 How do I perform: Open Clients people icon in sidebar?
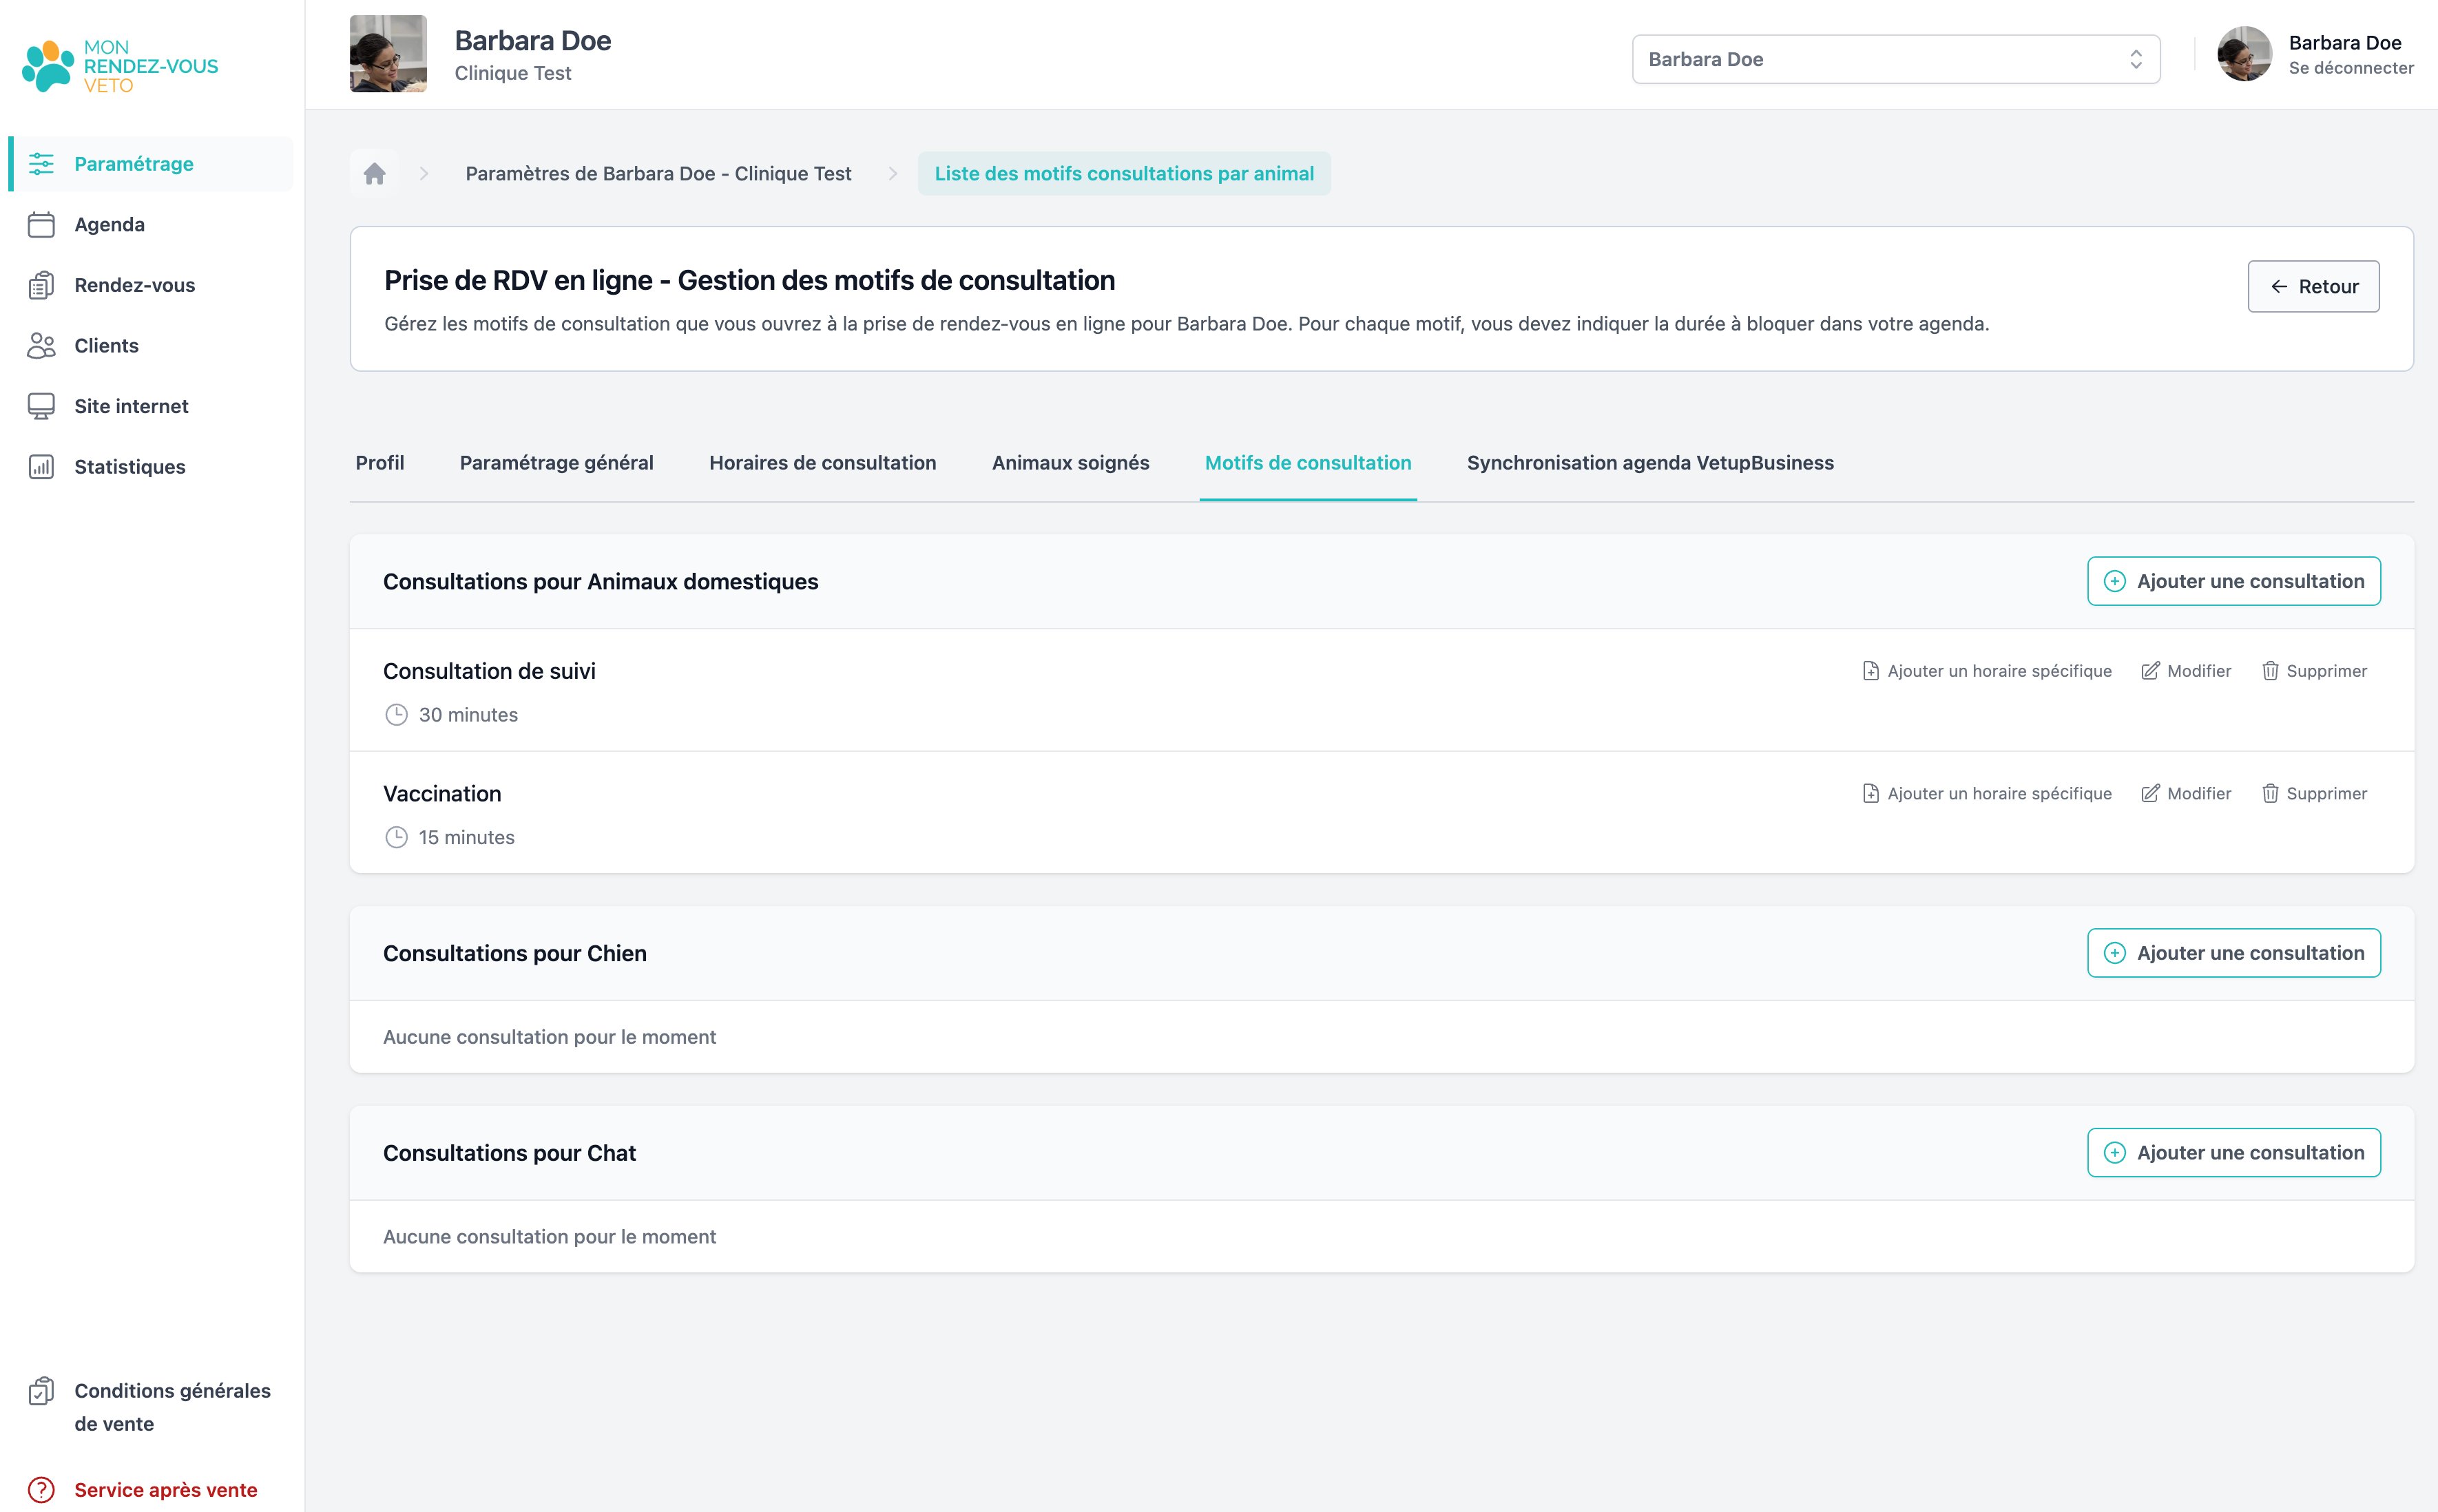coord(41,346)
